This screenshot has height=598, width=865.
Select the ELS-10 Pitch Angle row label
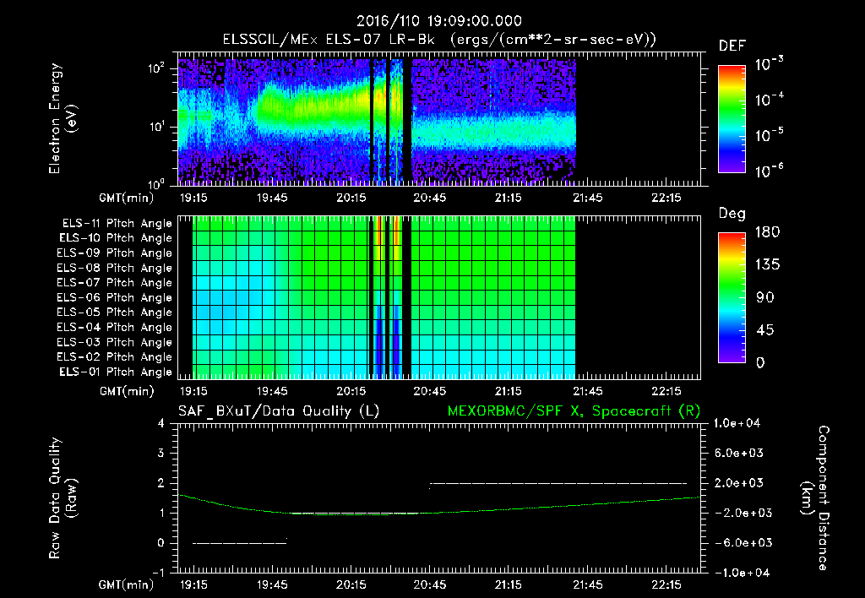coord(116,238)
